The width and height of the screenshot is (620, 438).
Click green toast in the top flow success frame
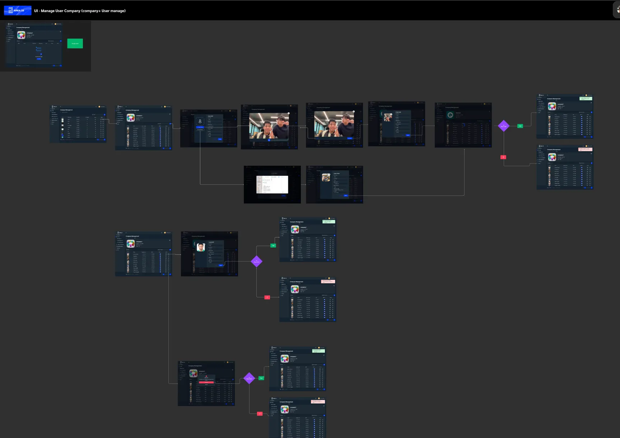pyautogui.click(x=586, y=98)
